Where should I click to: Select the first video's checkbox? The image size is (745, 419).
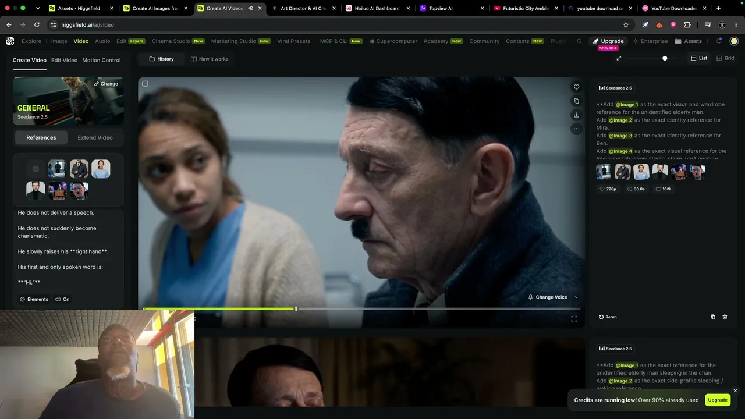145,84
